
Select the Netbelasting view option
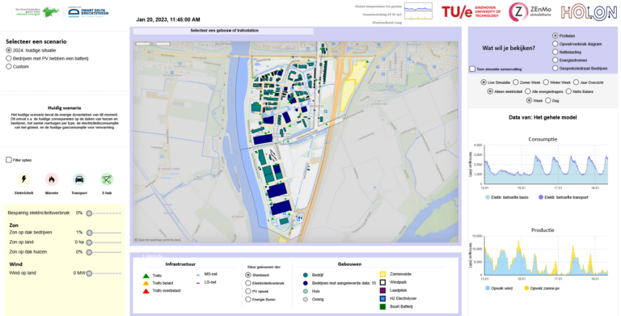click(x=556, y=52)
